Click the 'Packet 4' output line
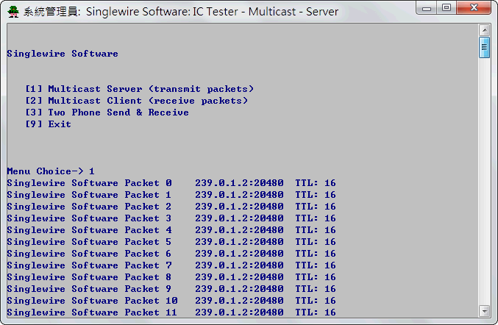The height and width of the screenshot is (325, 498). (171, 230)
